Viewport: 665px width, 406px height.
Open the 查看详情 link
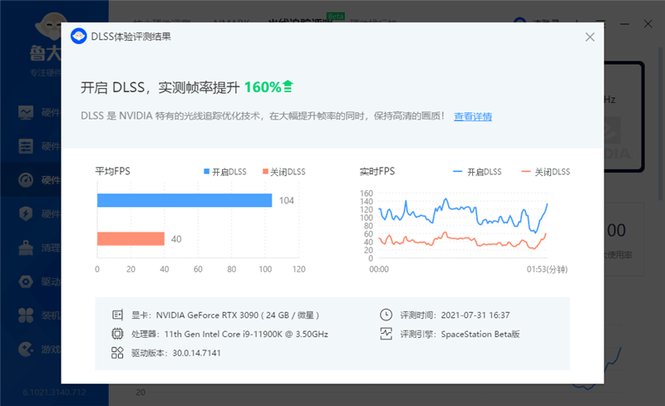point(473,116)
